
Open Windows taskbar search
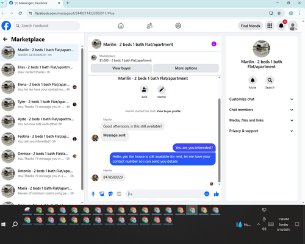(x=15, y=224)
